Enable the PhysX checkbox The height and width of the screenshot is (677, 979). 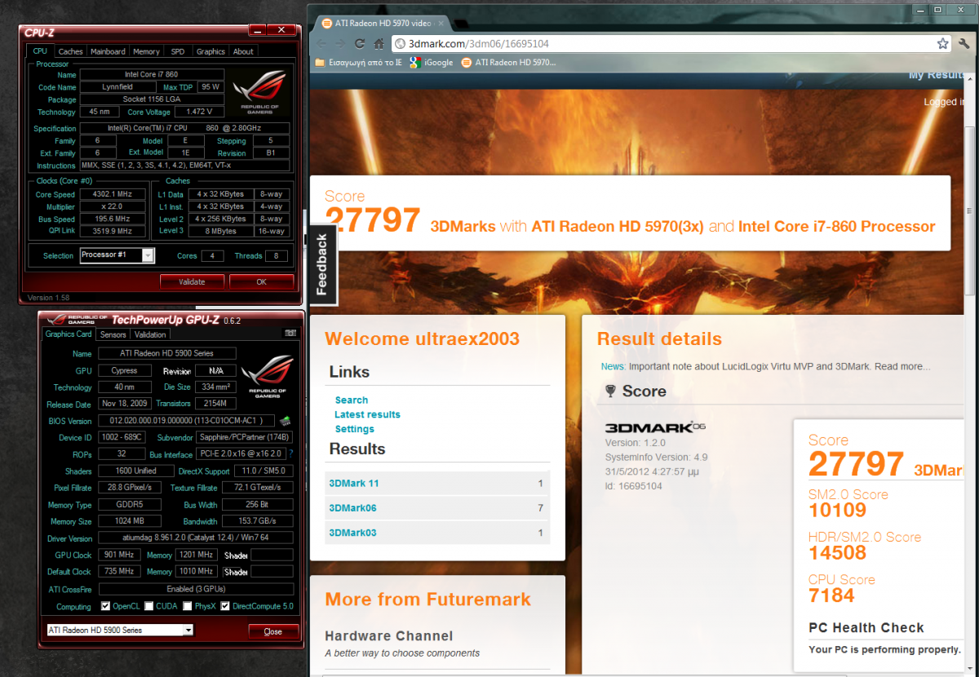coord(188,606)
